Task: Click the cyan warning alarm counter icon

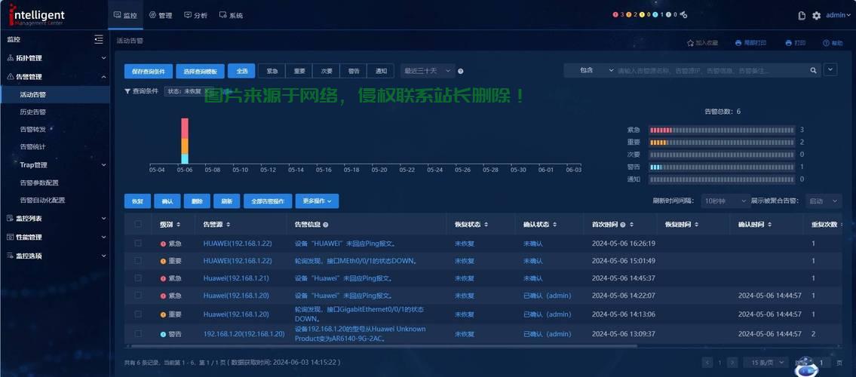Action: (x=655, y=15)
